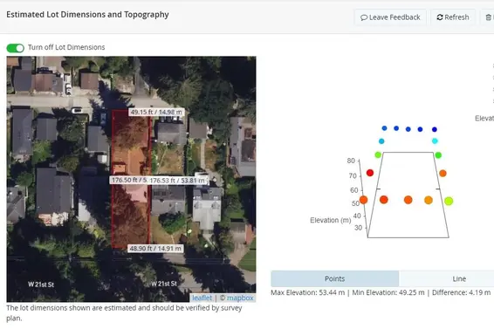Image resolution: width=494 pixels, height=329 pixels.
Task: Click the circular arrows refresh icon
Action: (440, 17)
